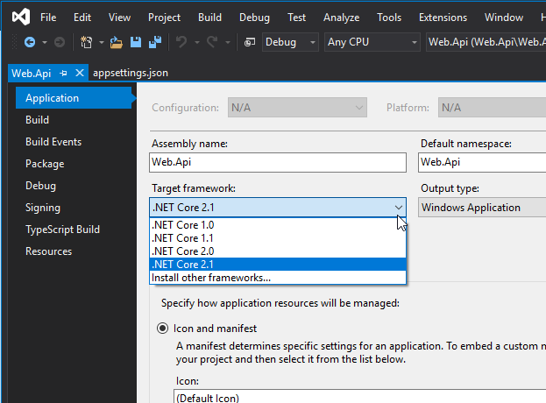
Task: Open the Build Events settings page
Action: coord(53,142)
